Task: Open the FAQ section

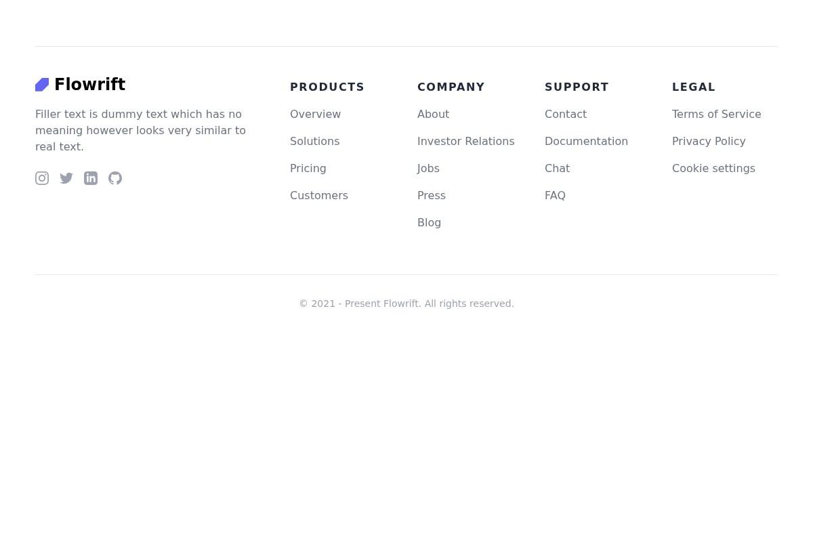Action: click(x=555, y=195)
